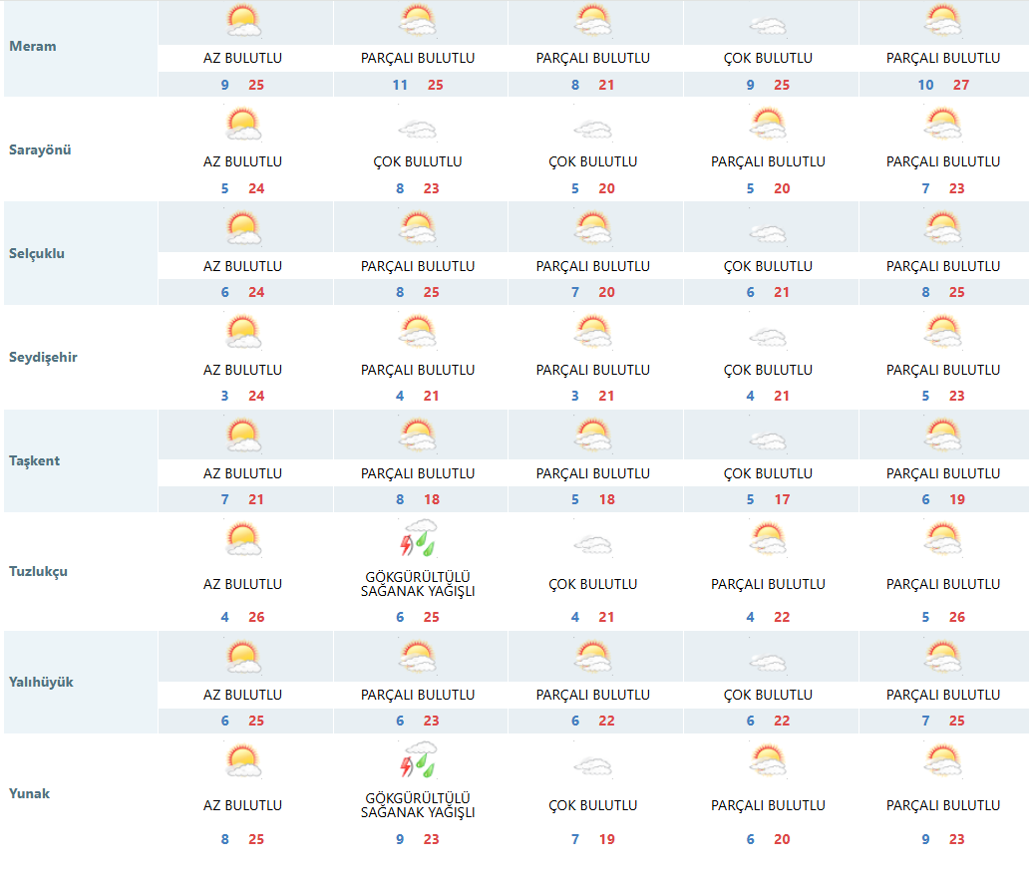Screen dimensions: 1029x872
Task: Select Meram partly cloudy icon above 10 / 27
Action: tap(943, 21)
